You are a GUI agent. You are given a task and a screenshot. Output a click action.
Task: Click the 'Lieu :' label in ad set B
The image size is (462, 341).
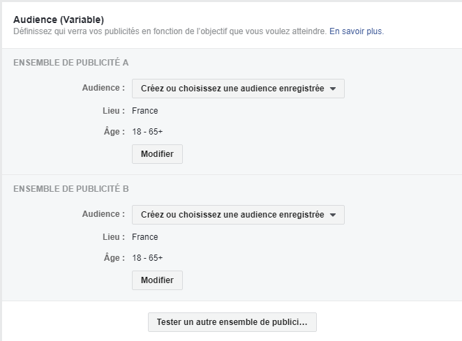114,237
